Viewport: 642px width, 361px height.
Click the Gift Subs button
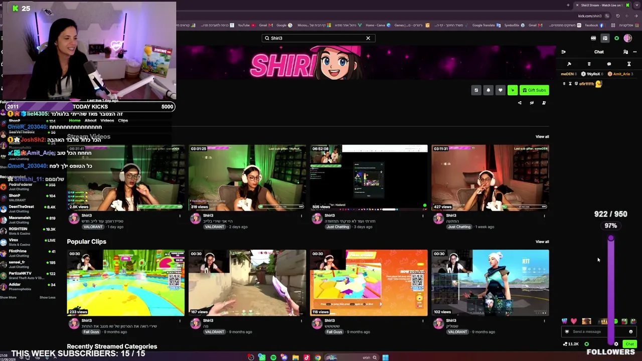coord(534,90)
